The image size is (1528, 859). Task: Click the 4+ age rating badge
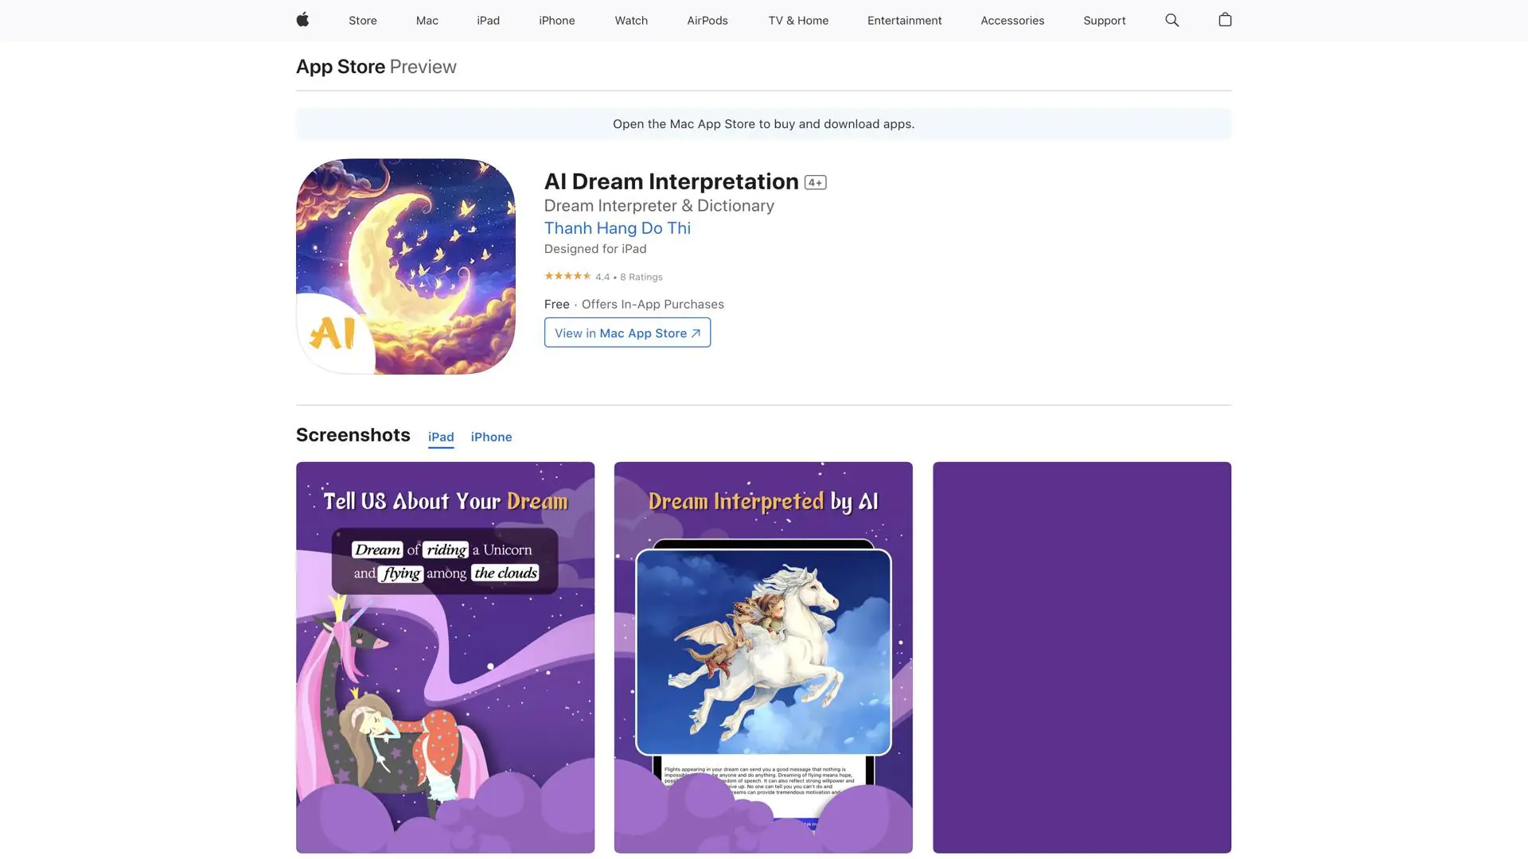(816, 181)
